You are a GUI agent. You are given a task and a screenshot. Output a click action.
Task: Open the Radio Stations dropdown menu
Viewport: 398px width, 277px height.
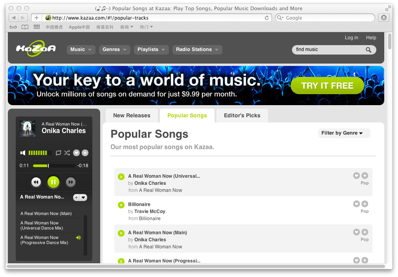pyautogui.click(x=197, y=49)
